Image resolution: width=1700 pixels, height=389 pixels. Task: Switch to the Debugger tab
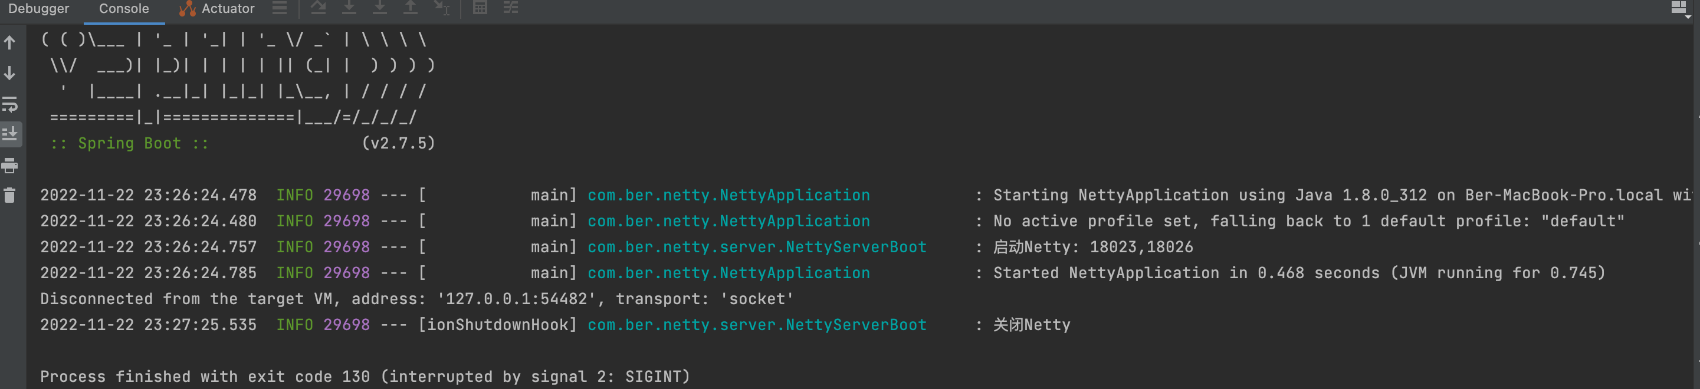coord(38,9)
